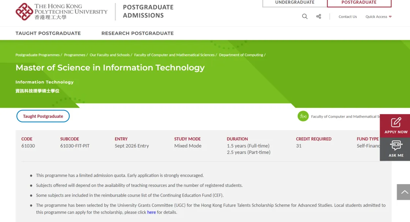Select the Postgraduate tab
The height and width of the screenshot is (222, 410).
click(x=359, y=3)
